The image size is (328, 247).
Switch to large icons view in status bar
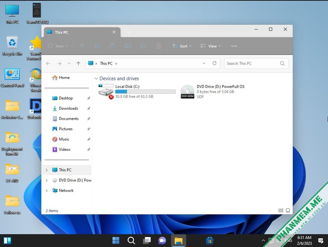point(288,210)
